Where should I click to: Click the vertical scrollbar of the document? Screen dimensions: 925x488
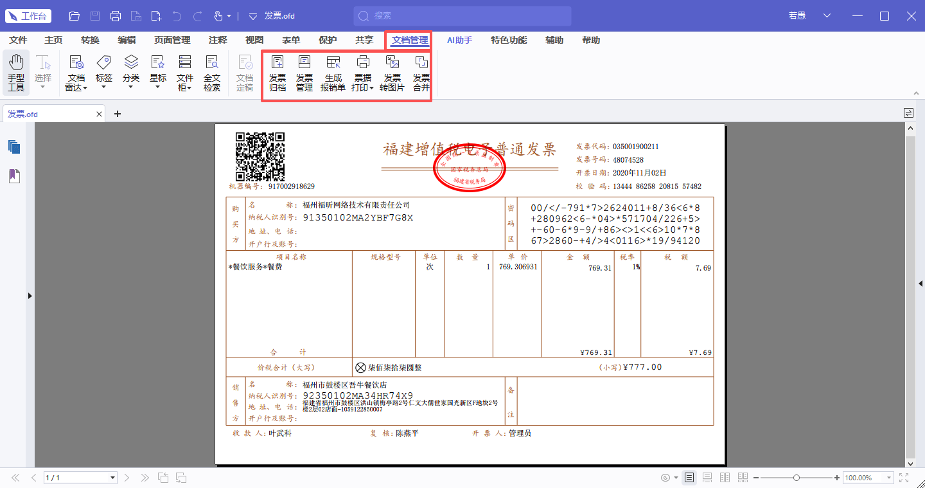(x=910, y=296)
